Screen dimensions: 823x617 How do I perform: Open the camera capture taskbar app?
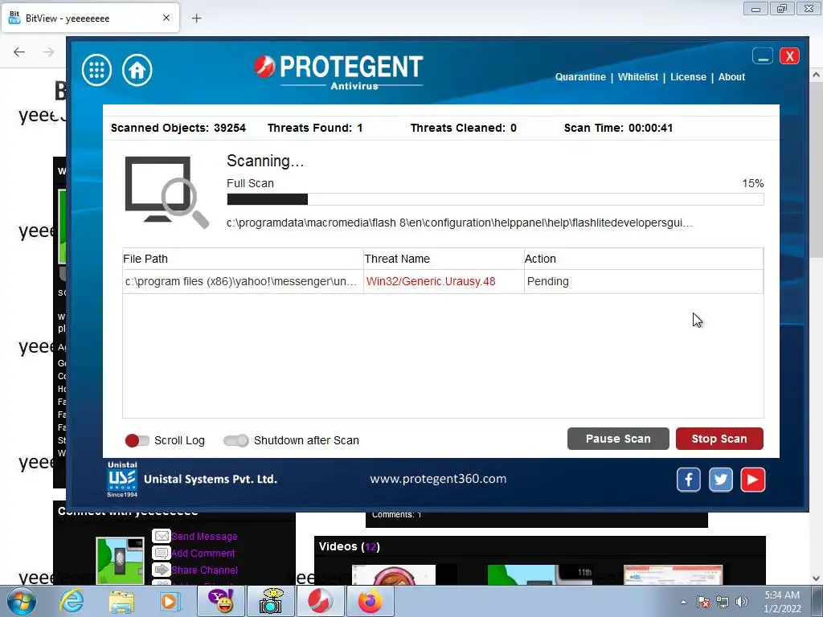click(270, 601)
